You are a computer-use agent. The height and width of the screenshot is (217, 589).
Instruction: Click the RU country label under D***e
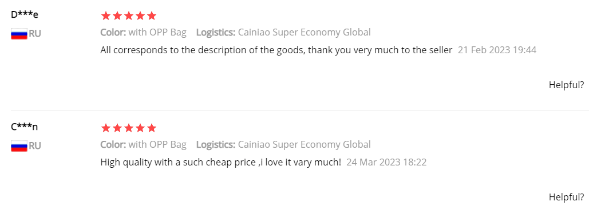[x=35, y=34]
